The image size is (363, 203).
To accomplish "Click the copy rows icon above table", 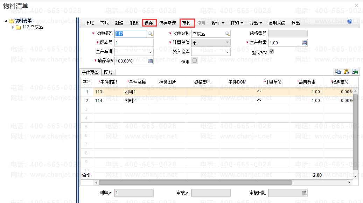I will click(x=338, y=72).
